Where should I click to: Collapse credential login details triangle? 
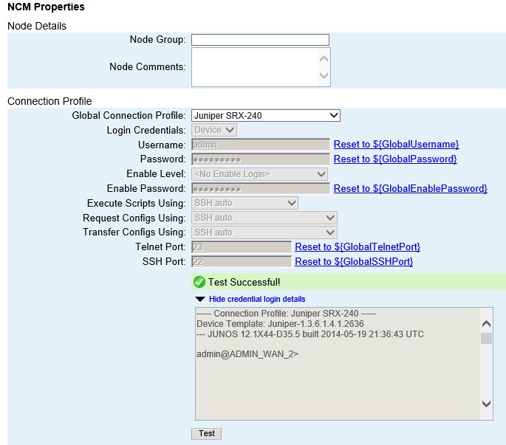[x=200, y=299]
